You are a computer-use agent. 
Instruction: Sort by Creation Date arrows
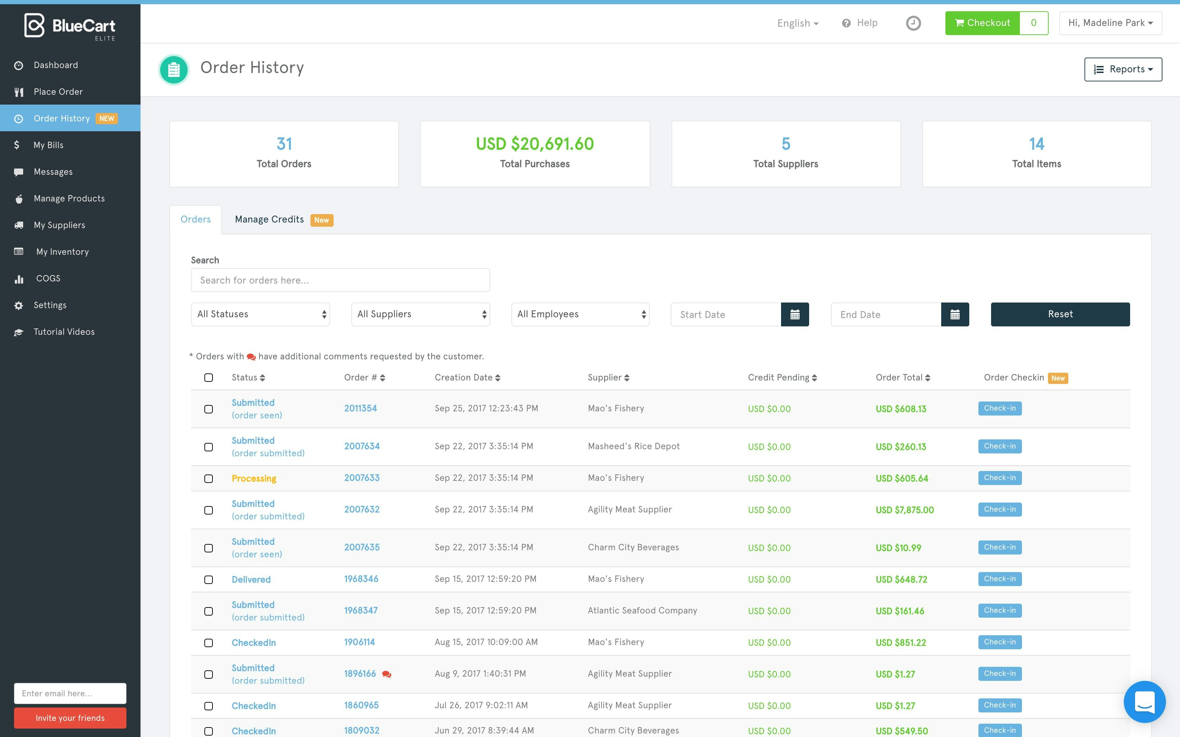pos(497,378)
